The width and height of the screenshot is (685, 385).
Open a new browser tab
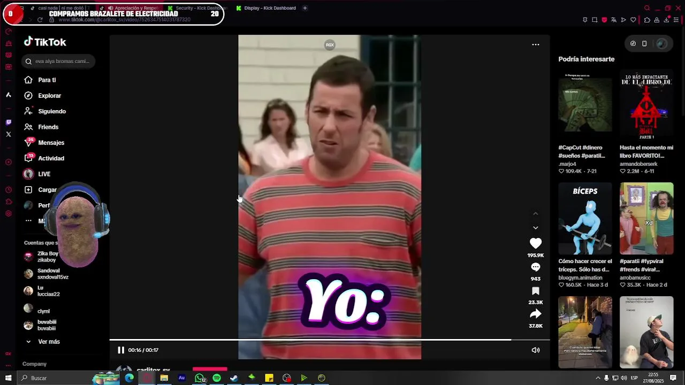coord(305,8)
